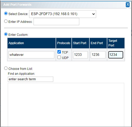Click the Protocols column header

[64, 43]
